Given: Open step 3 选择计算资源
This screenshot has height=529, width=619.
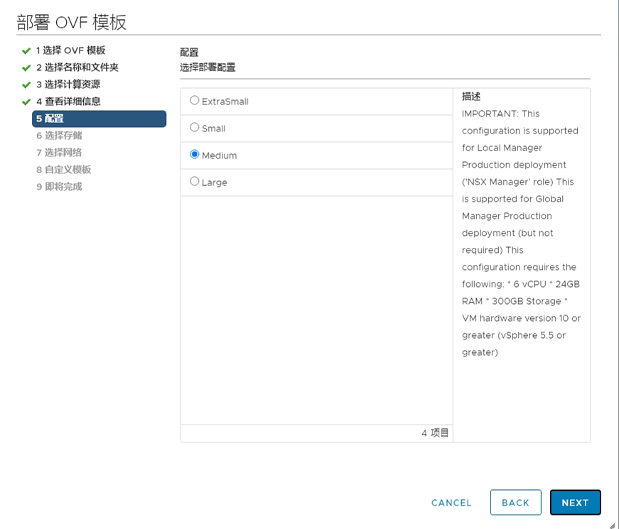Looking at the screenshot, I should [68, 84].
